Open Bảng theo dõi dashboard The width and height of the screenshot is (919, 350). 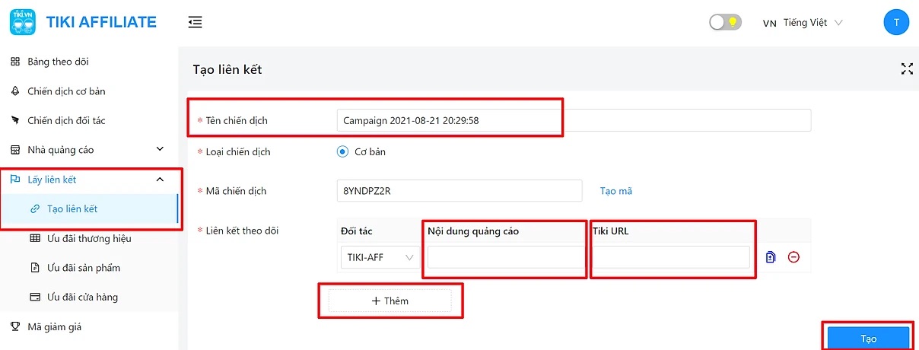tap(58, 62)
